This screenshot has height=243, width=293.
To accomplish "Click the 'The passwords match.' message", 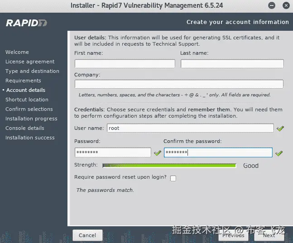I will pyautogui.click(x=105, y=190).
